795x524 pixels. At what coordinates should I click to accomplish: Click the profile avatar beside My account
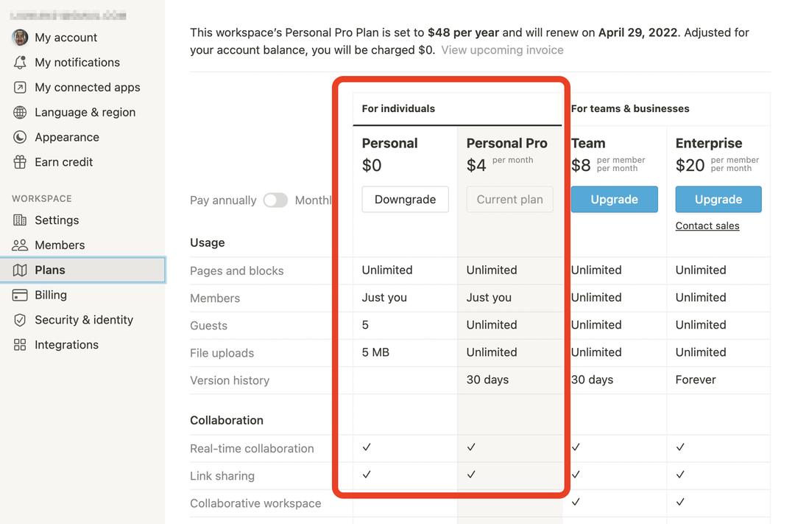point(20,38)
